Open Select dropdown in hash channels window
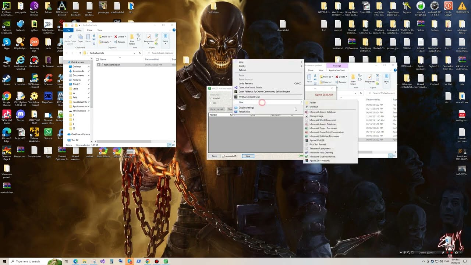 [165, 38]
